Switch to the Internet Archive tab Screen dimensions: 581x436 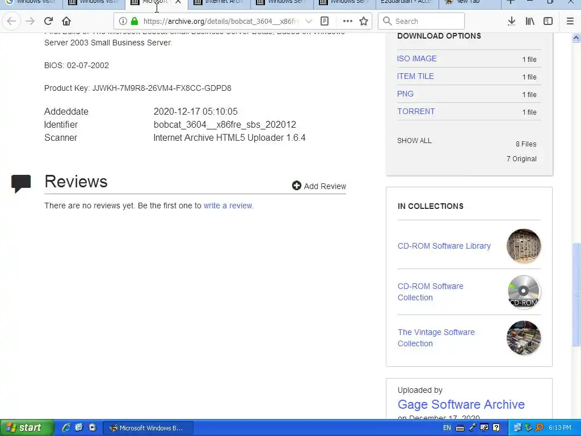[x=219, y=2]
